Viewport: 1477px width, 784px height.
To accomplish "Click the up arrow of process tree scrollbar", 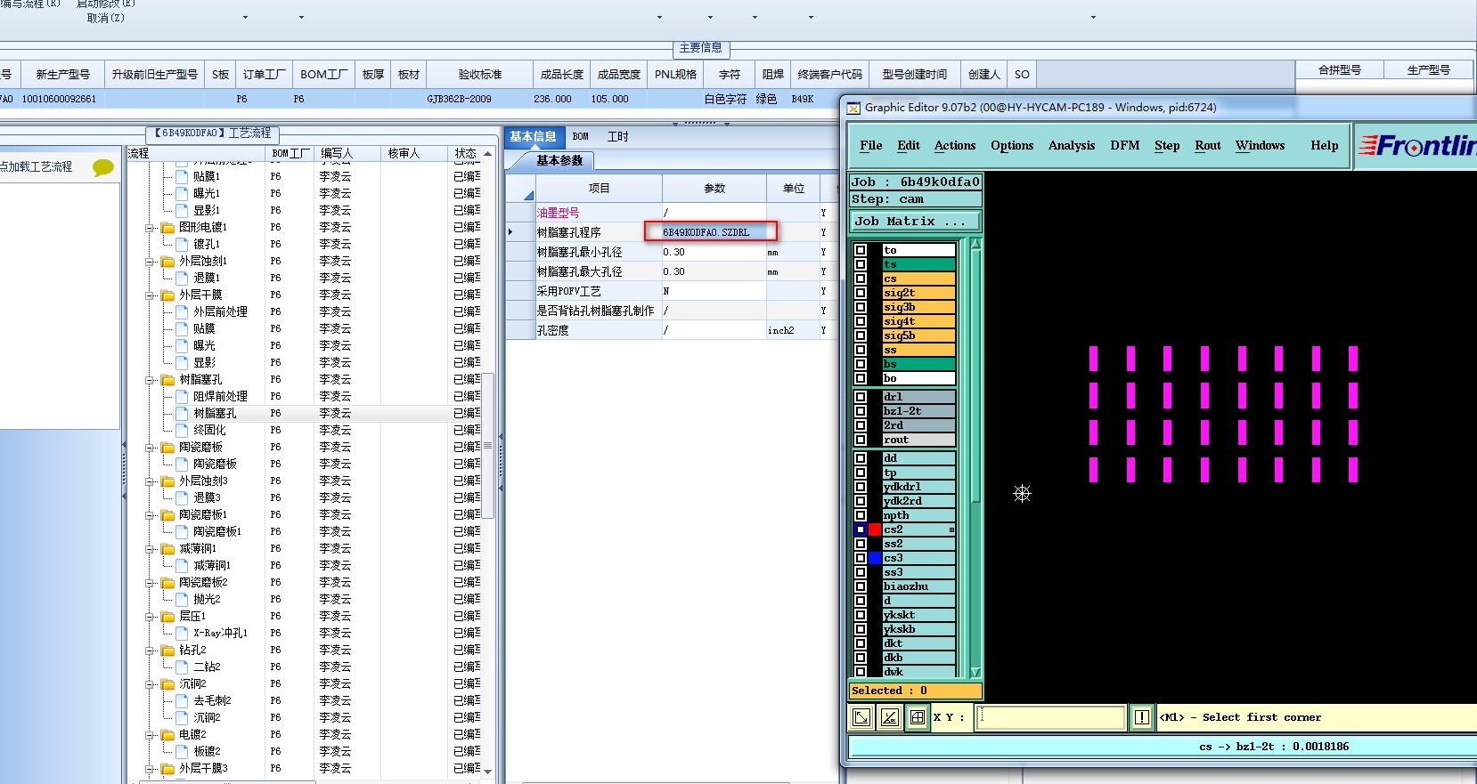I will click(487, 154).
